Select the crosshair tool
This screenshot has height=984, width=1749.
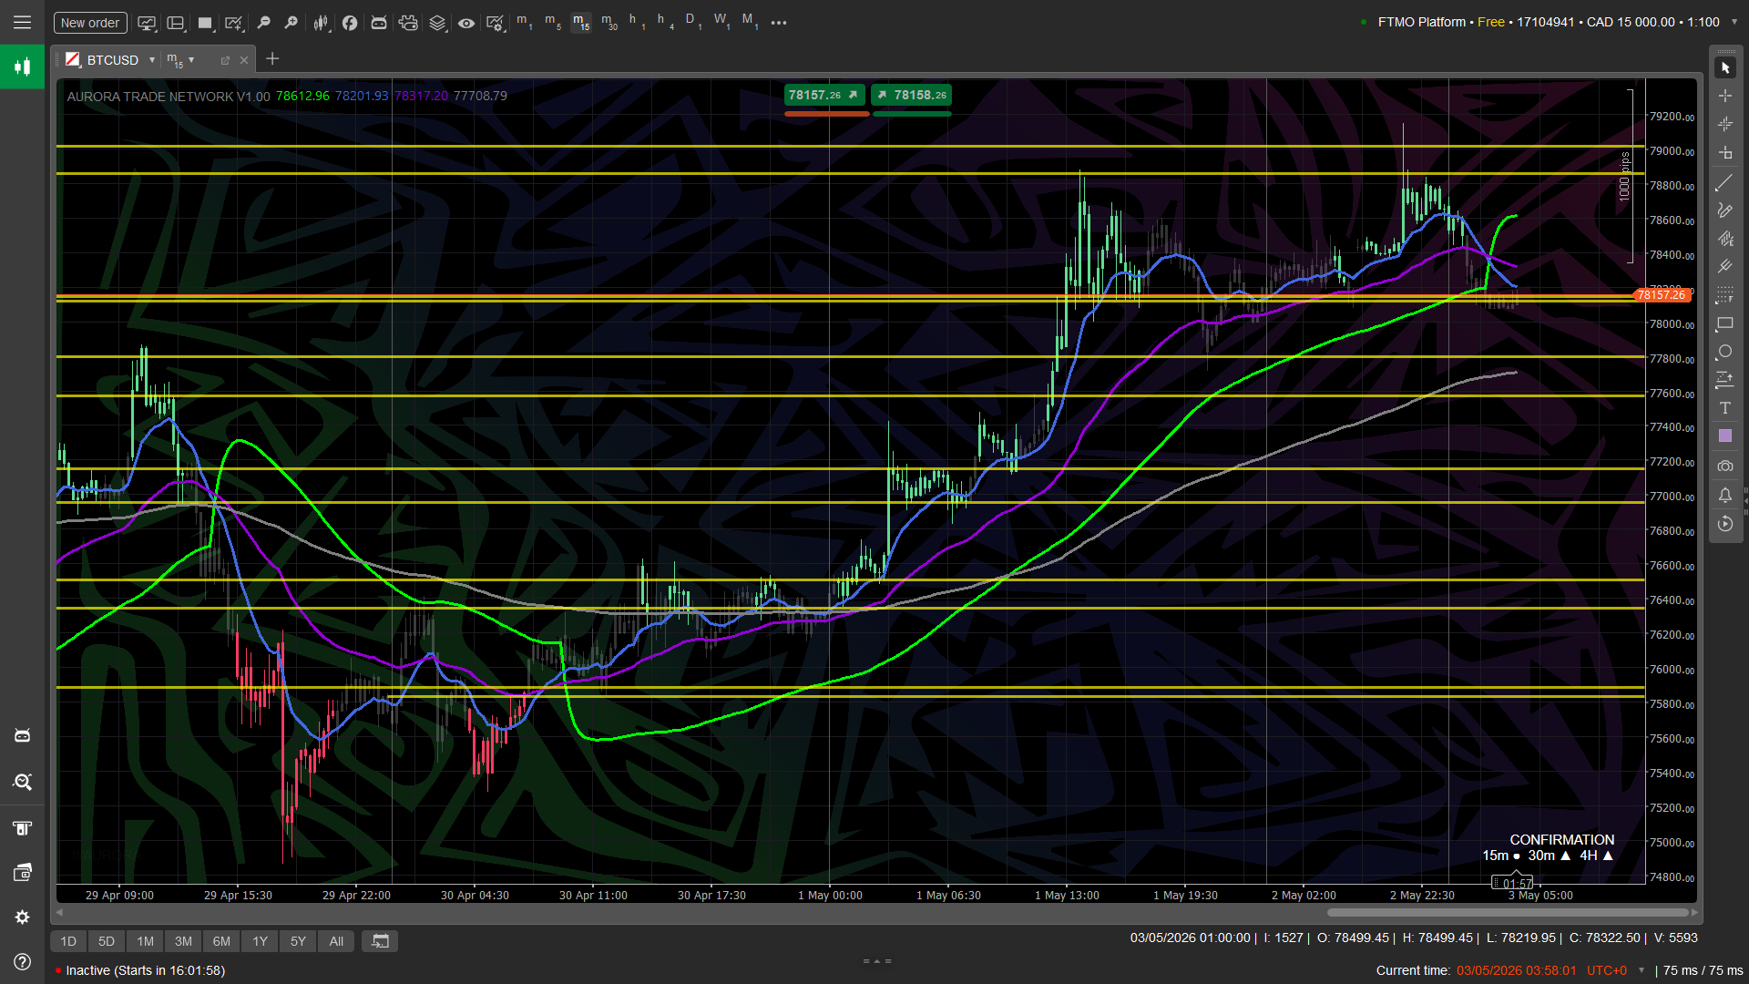1725,96
